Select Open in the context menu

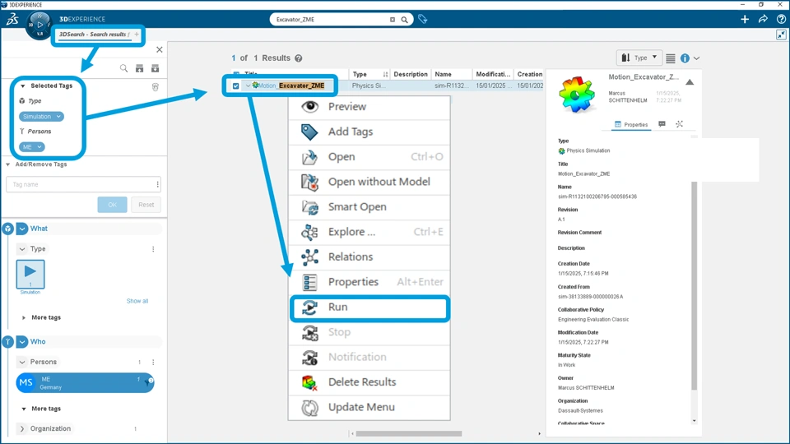click(x=369, y=157)
